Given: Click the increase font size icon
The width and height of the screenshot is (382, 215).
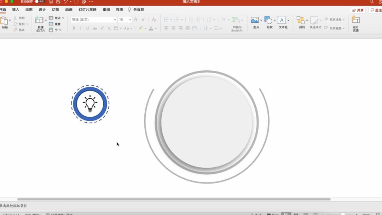Looking at the screenshot, I should pos(136,19).
